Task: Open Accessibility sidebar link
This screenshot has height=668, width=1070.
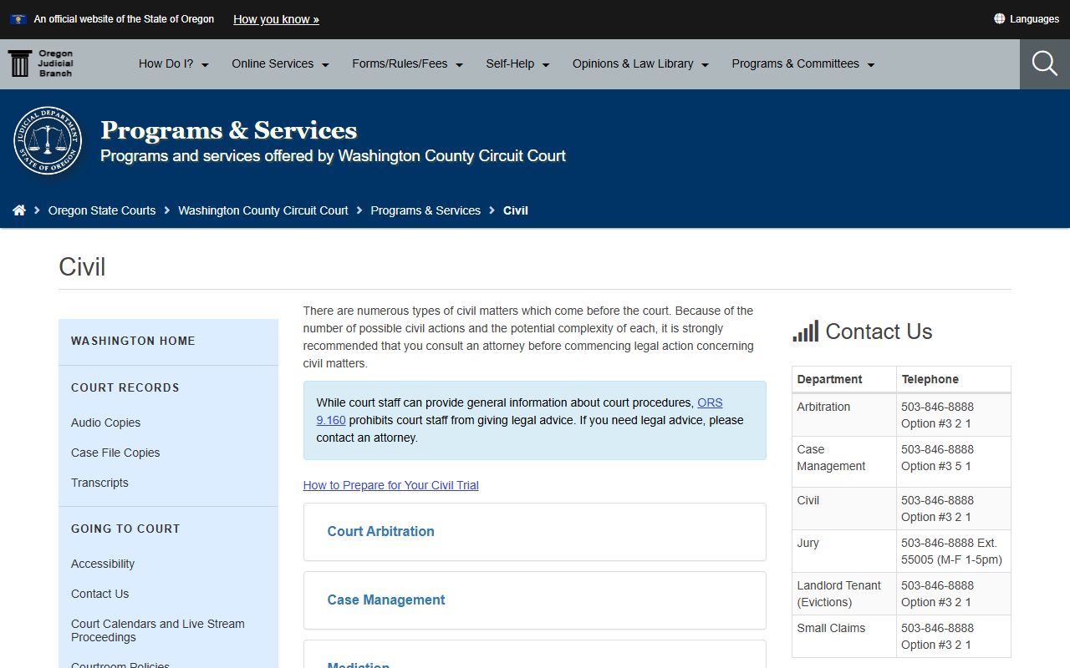Action: tap(103, 564)
